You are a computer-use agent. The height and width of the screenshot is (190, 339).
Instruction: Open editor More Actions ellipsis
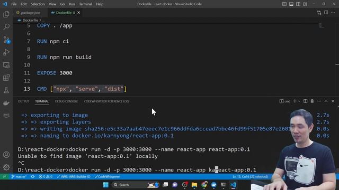click(x=333, y=13)
